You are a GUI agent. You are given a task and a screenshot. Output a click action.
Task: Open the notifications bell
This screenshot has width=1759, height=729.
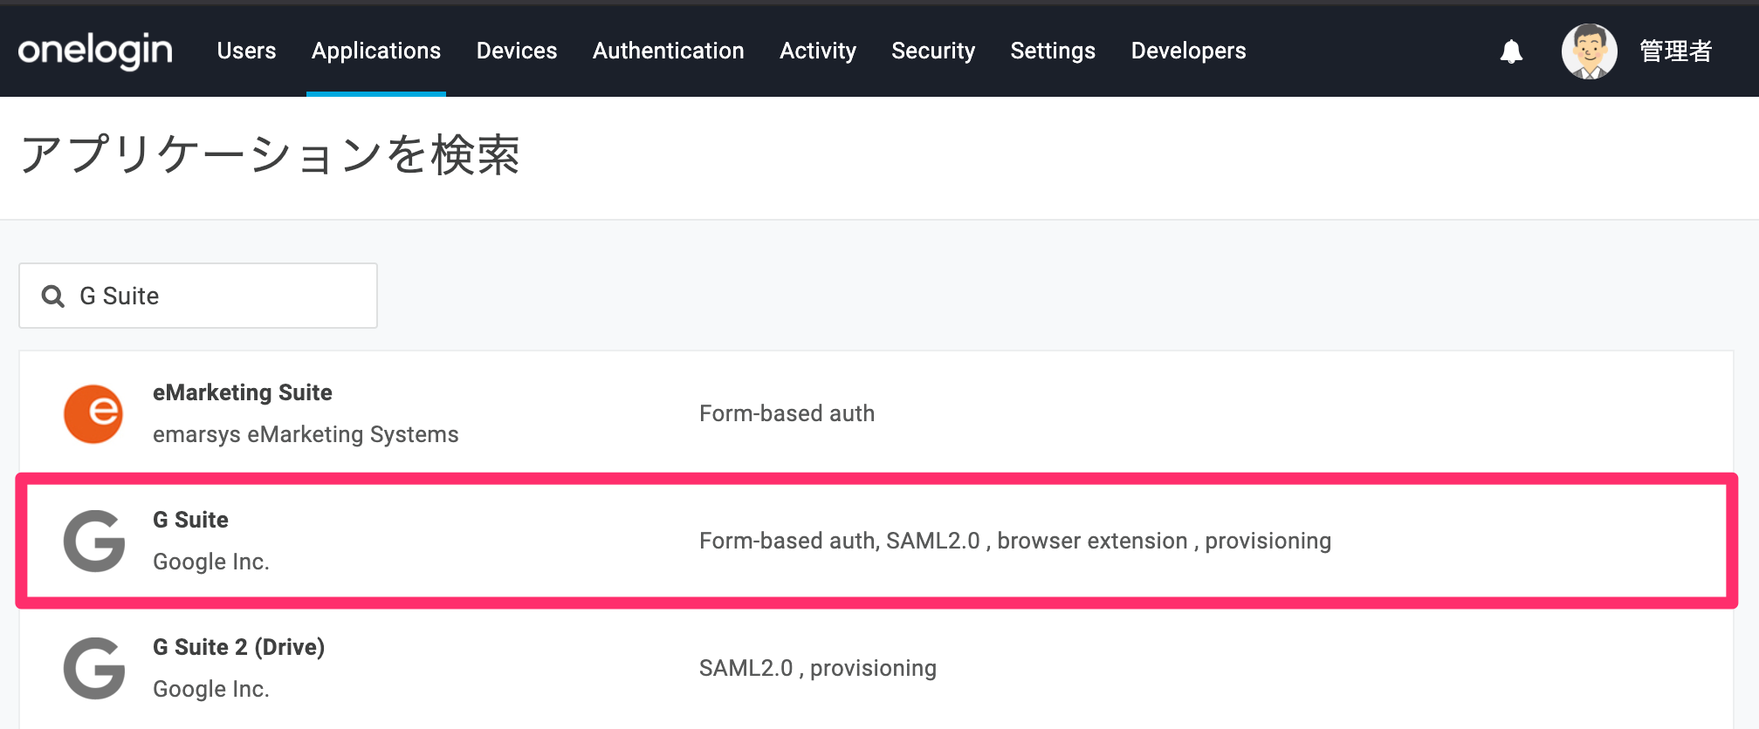pos(1511,51)
